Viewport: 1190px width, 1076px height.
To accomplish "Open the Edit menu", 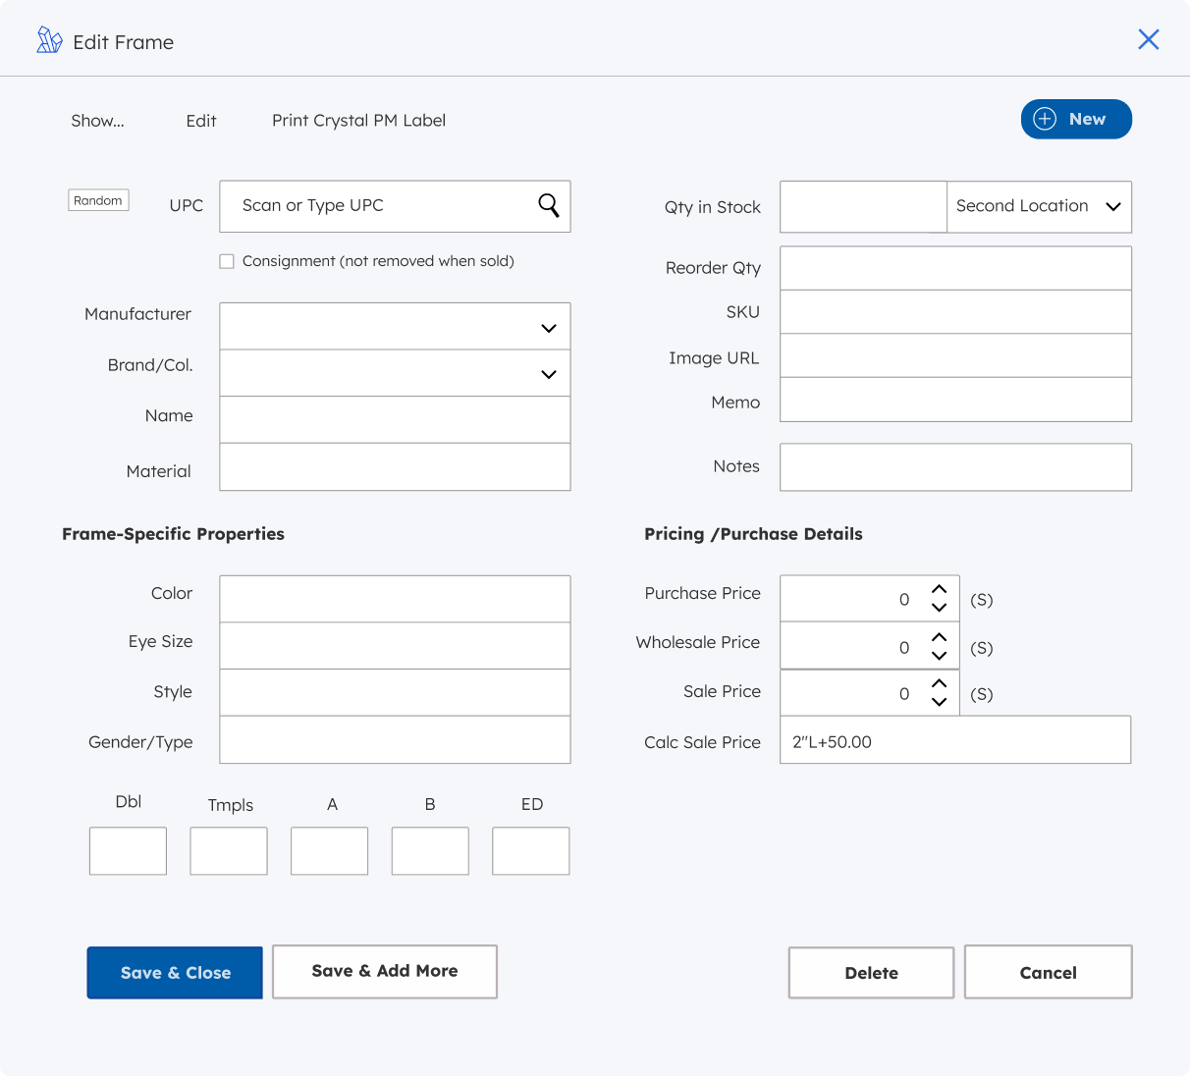I will tap(201, 121).
